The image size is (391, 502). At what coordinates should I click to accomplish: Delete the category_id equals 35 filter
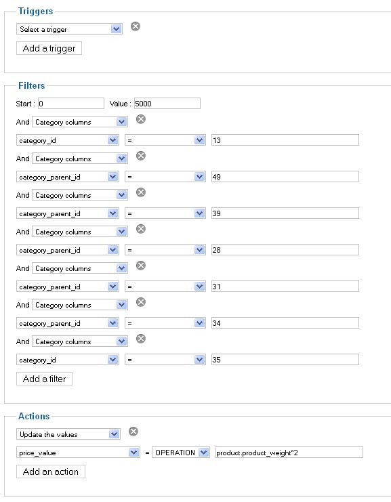point(141,339)
